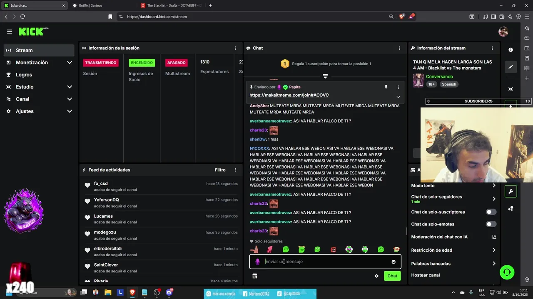Click the pencil edit icon in right rail
This screenshot has height=299, width=533.
coord(511,67)
